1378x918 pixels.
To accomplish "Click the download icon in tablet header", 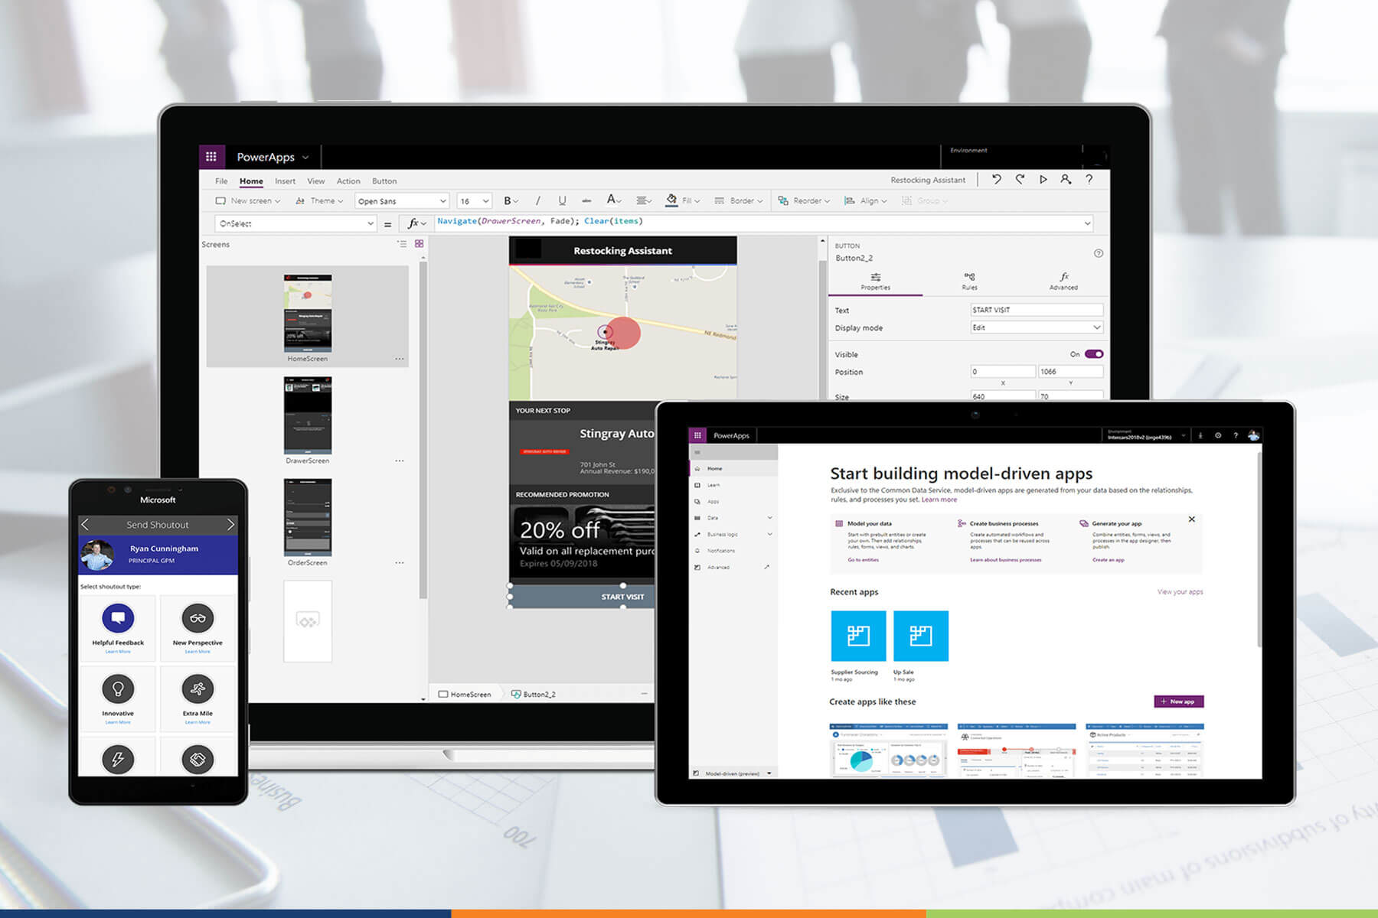I will click(1200, 435).
